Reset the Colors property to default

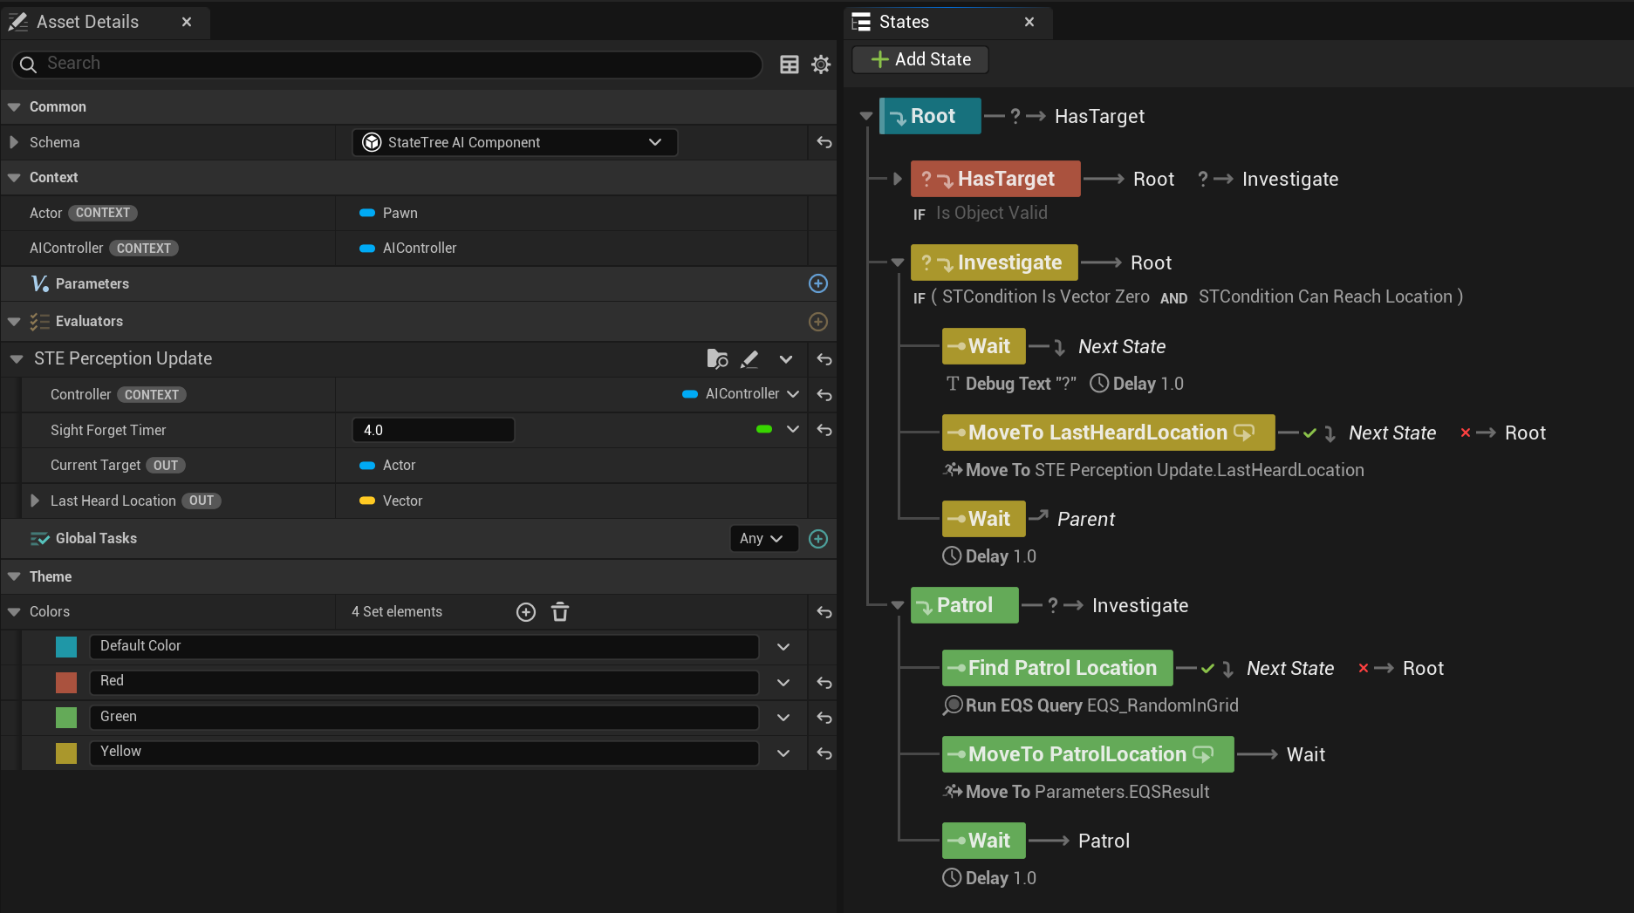click(x=824, y=612)
